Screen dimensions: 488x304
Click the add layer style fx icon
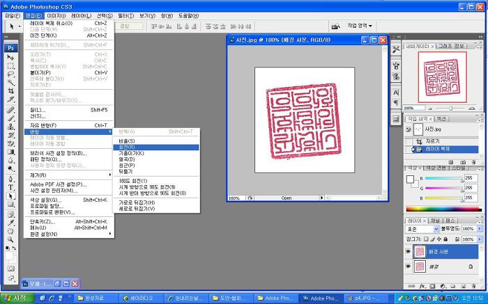coord(422,286)
